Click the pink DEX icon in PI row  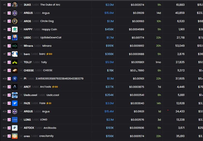(9, 79)
